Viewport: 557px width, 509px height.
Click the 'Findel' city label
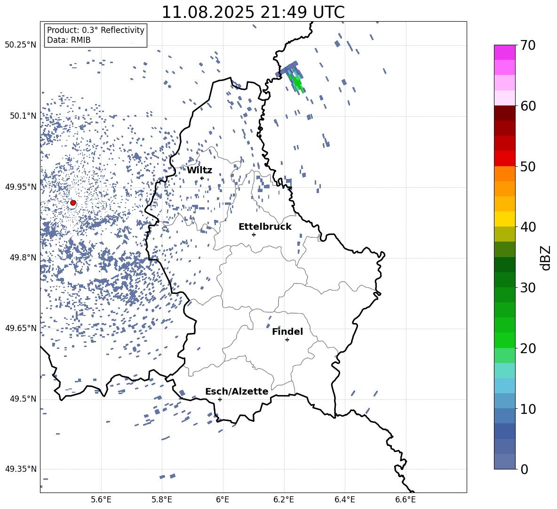(x=287, y=331)
